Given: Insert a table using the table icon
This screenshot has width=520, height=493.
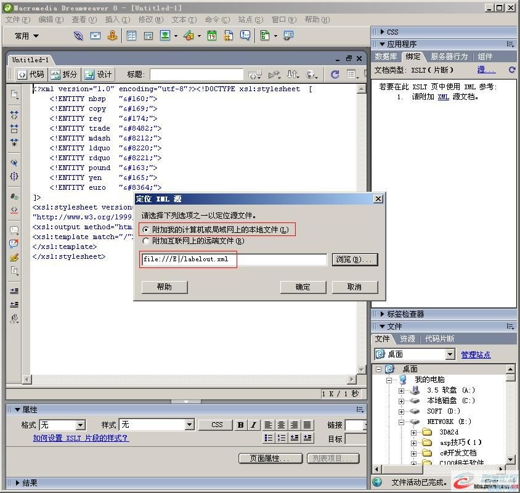Looking at the screenshot, I should [131, 36].
